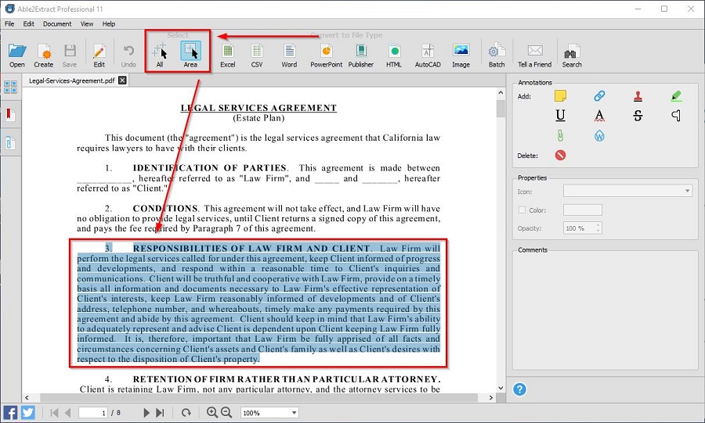Image resolution: width=705 pixels, height=423 pixels.
Task: Convert selection to Excel
Action: [x=228, y=56]
